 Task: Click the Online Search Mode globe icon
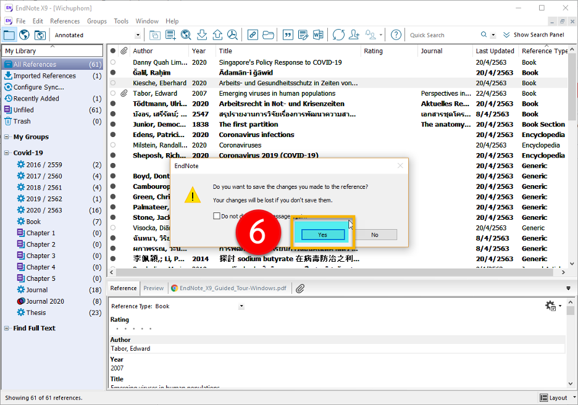[x=25, y=35]
